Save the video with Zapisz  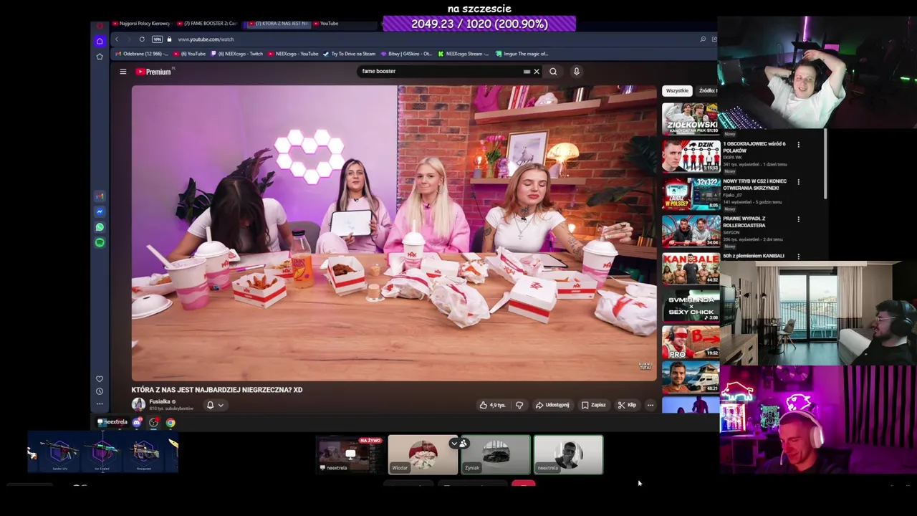[593, 406]
